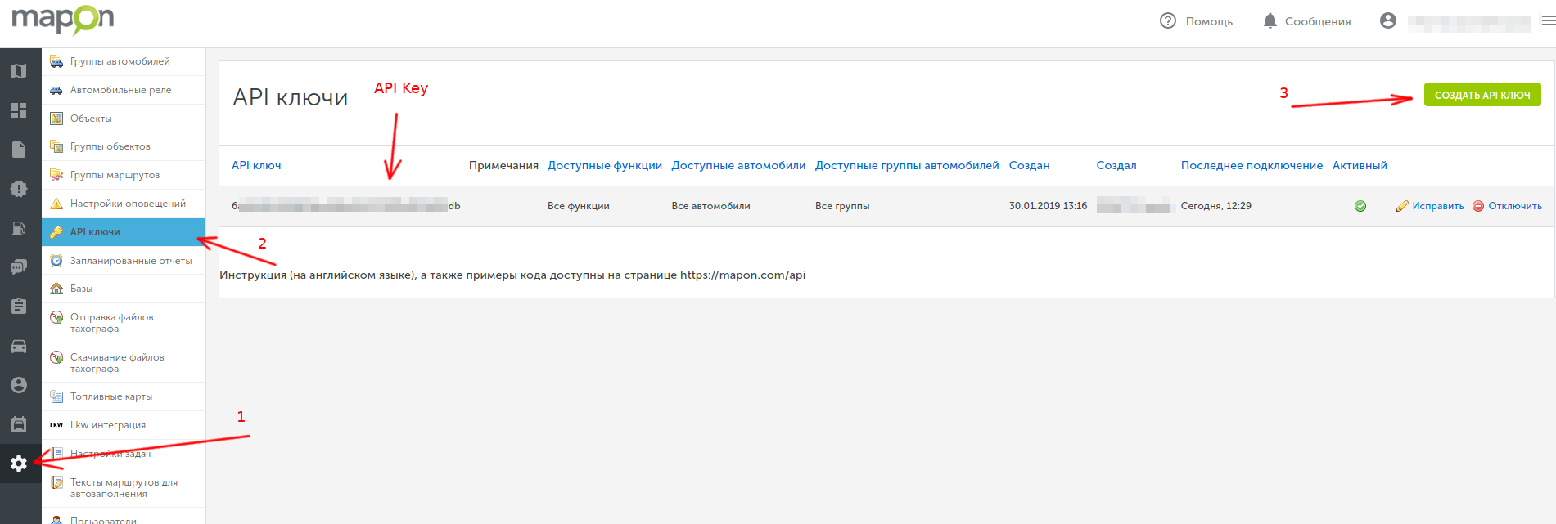The height and width of the screenshot is (524, 1556).
Task: Open the messages chat sidebar icon
Action: (19, 267)
